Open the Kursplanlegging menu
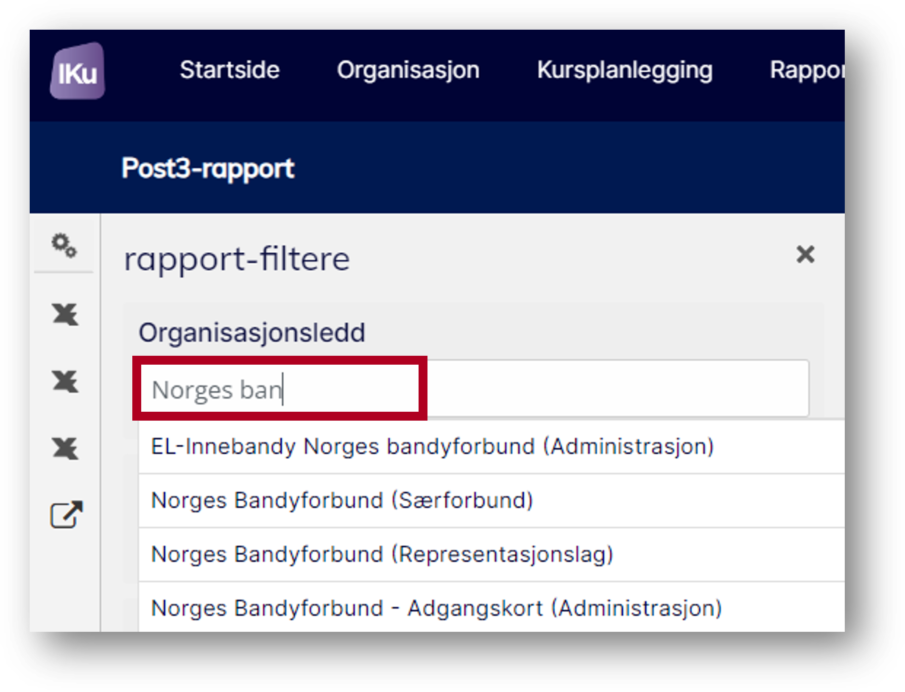 625,70
